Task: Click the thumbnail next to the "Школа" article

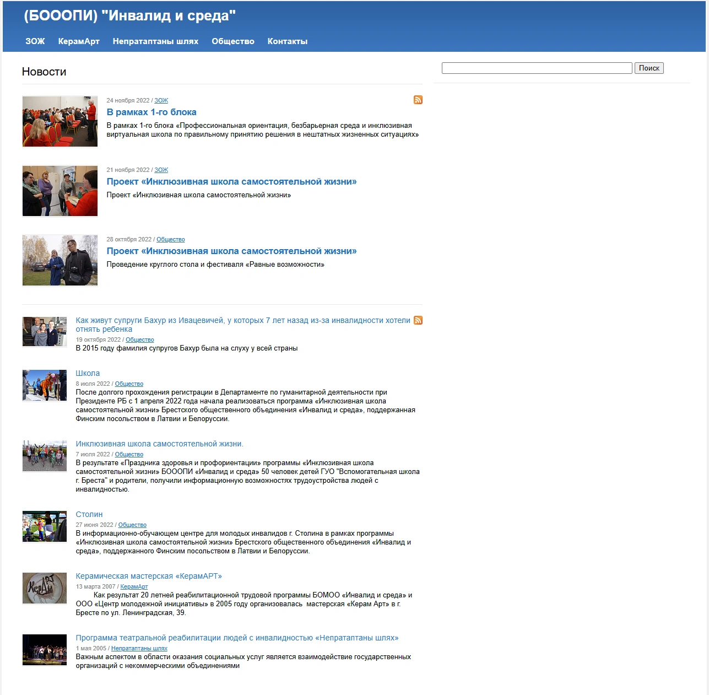Action: (45, 385)
